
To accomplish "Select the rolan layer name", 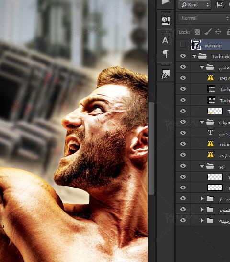I will click(x=225, y=144).
